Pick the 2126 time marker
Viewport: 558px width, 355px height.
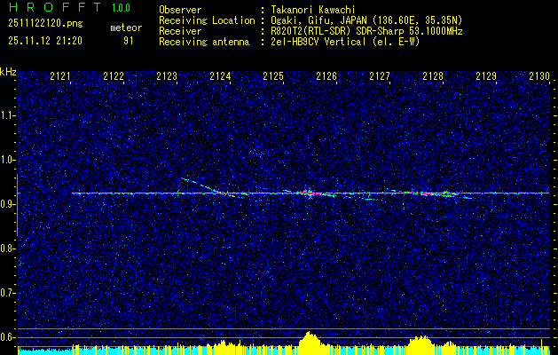[x=326, y=77]
